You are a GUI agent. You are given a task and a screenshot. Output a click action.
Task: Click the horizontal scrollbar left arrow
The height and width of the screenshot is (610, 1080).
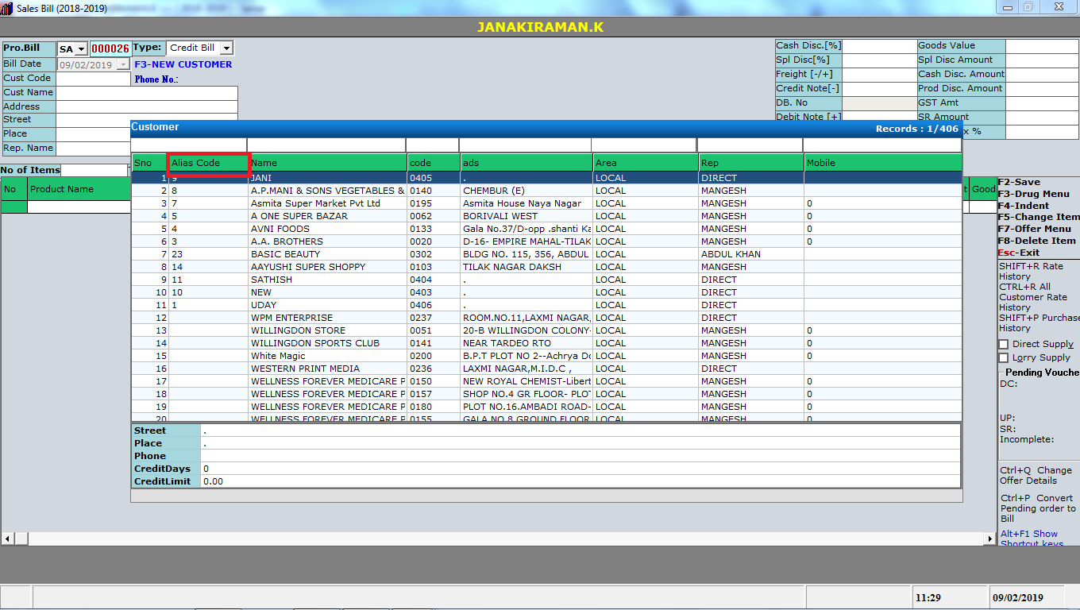click(7, 539)
